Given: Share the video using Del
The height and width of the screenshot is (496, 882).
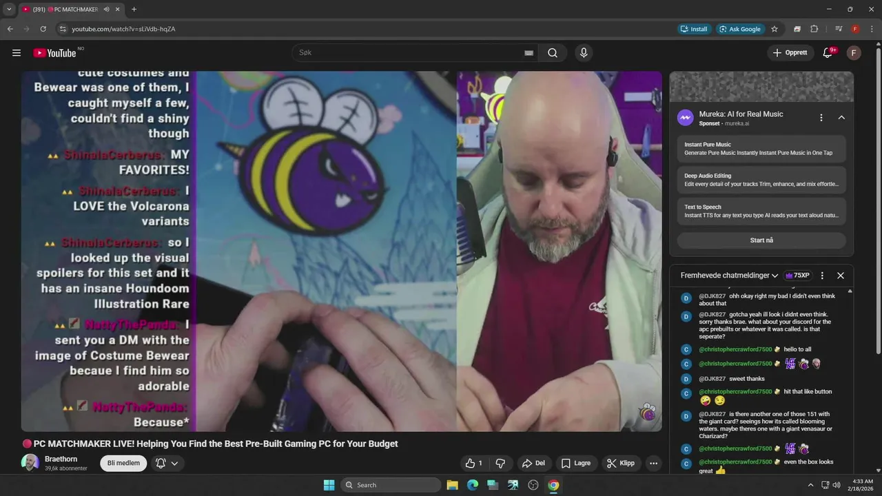Looking at the screenshot, I should click(533, 463).
